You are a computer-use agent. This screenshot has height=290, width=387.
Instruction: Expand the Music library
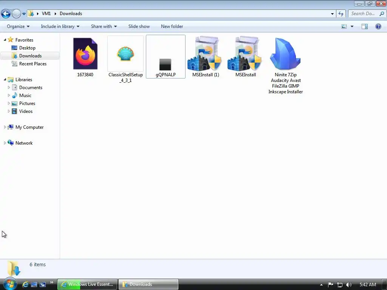(x=9, y=95)
